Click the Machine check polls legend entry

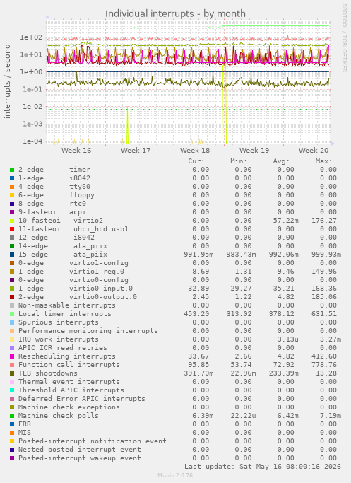coord(59,416)
